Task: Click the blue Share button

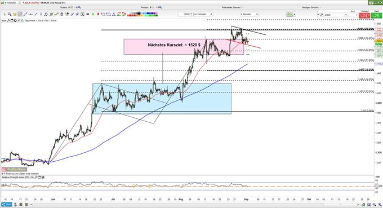Action: click(7, 204)
